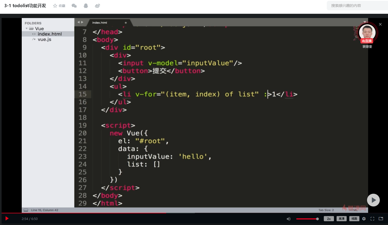Image resolution: width=388 pixels, height=225 pixels.
Task: Click the left tab navigation arrow
Action: [x=78, y=22]
